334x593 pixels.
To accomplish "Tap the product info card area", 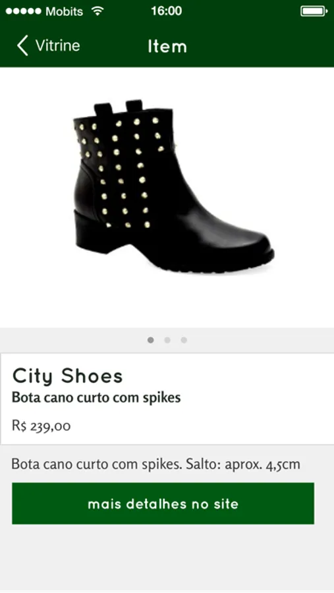I will pos(167,399).
